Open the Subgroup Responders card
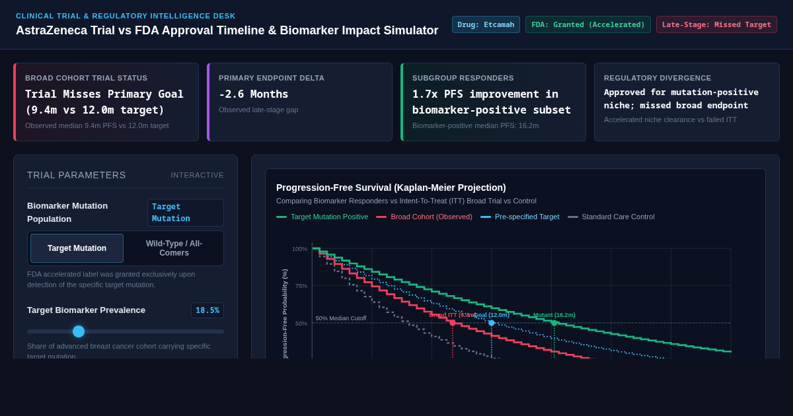793x416 pixels. pyautogui.click(x=493, y=102)
